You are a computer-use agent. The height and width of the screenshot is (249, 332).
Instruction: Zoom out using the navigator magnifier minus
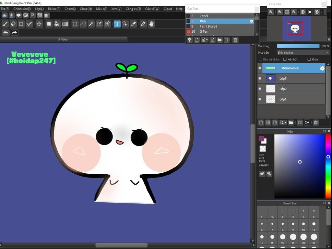click(x=294, y=12)
